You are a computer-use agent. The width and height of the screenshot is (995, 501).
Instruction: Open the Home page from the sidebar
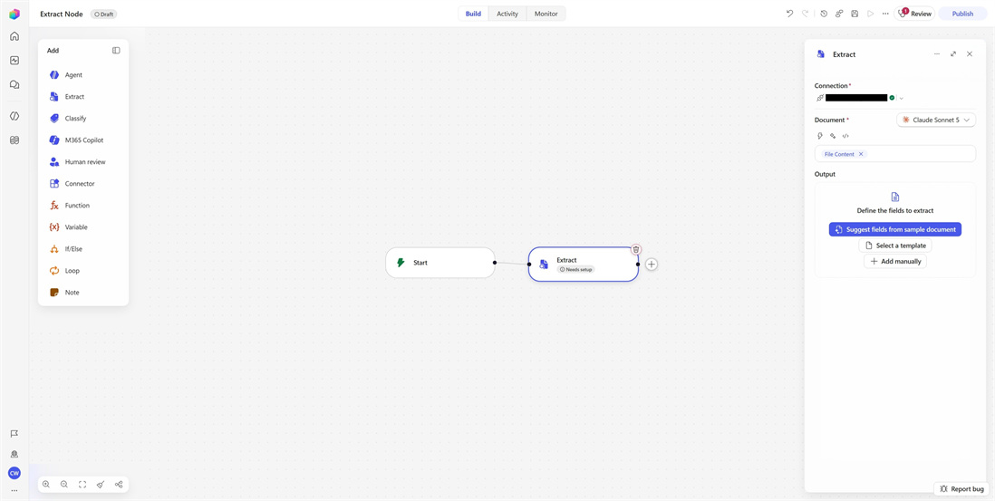14,36
